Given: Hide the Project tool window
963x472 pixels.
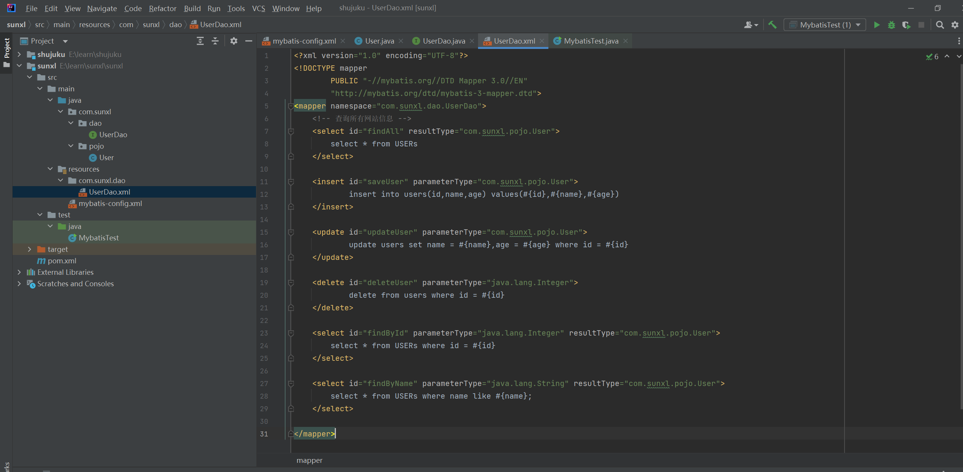Looking at the screenshot, I should click(249, 41).
